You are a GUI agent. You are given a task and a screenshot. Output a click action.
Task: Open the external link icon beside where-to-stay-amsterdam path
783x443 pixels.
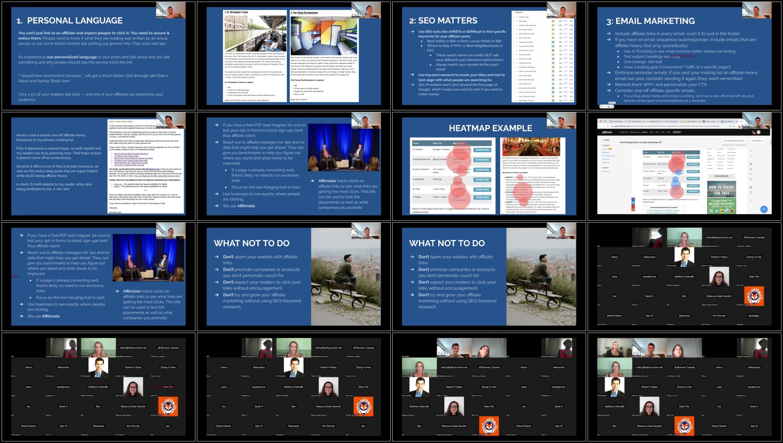[x=660, y=142]
